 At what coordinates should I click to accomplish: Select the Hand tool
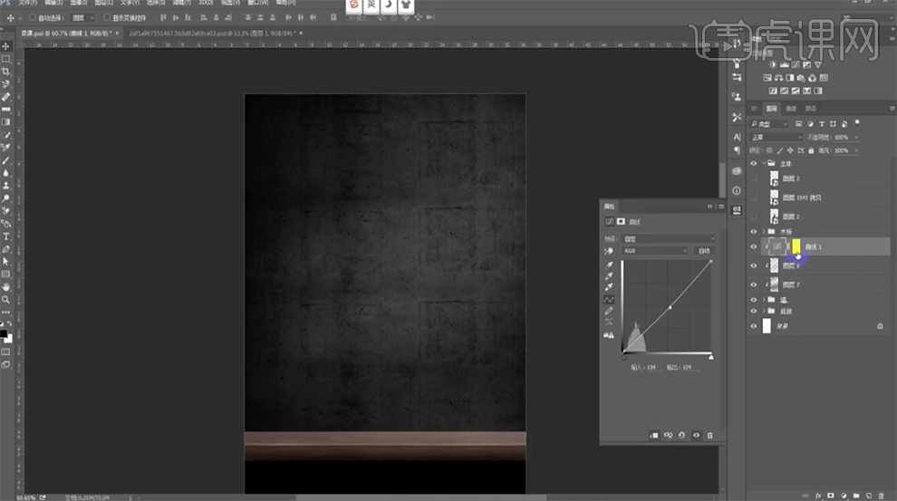click(6, 286)
